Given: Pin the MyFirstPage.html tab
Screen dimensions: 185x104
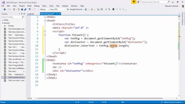Looking at the screenshot, I should [x=57, y=14].
